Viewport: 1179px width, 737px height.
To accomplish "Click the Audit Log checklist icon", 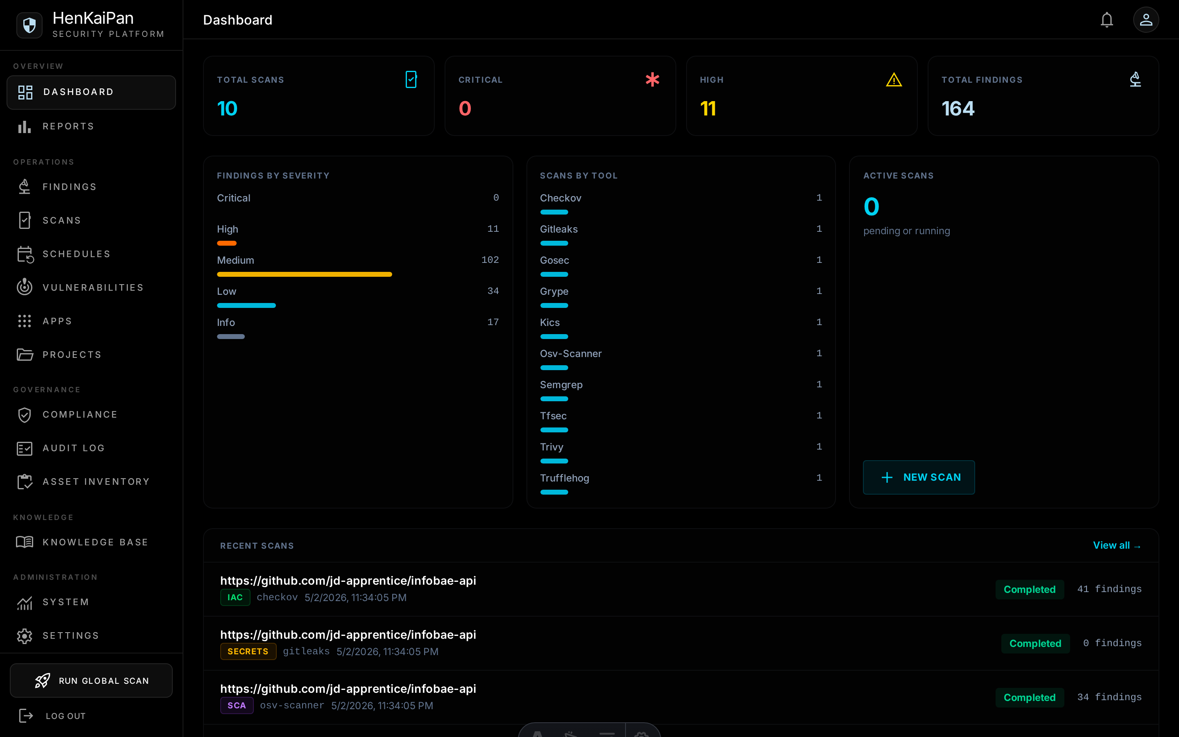I will (25, 448).
